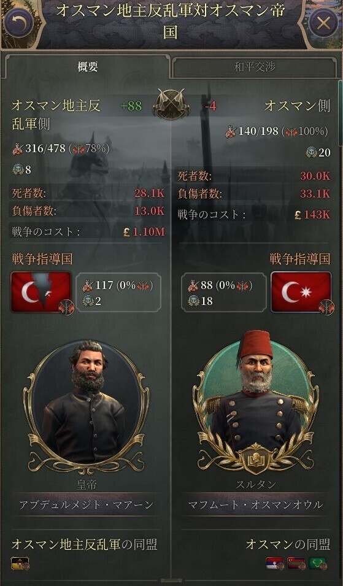
Task: Click the Serbian ally flag
Action: (275, 563)
